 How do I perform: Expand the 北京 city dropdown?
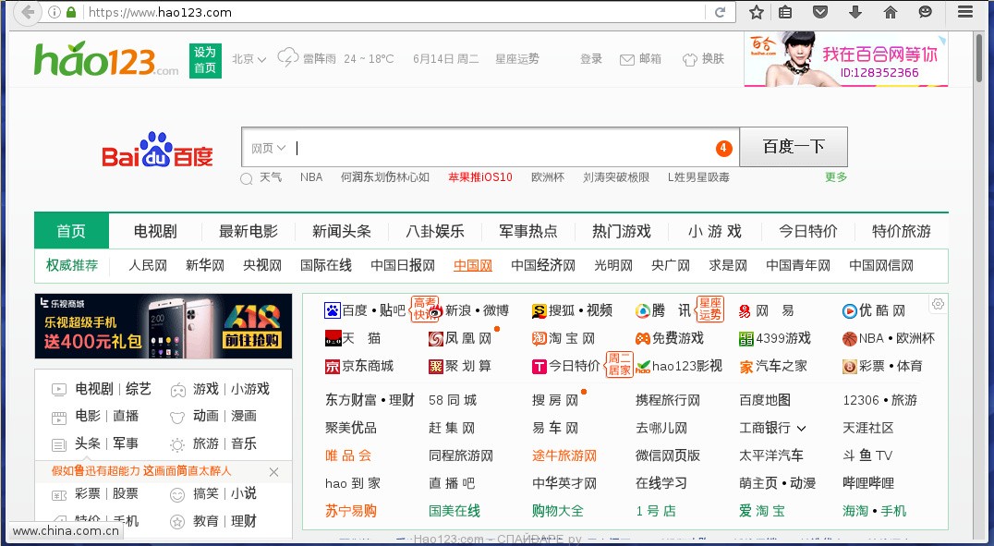[248, 59]
